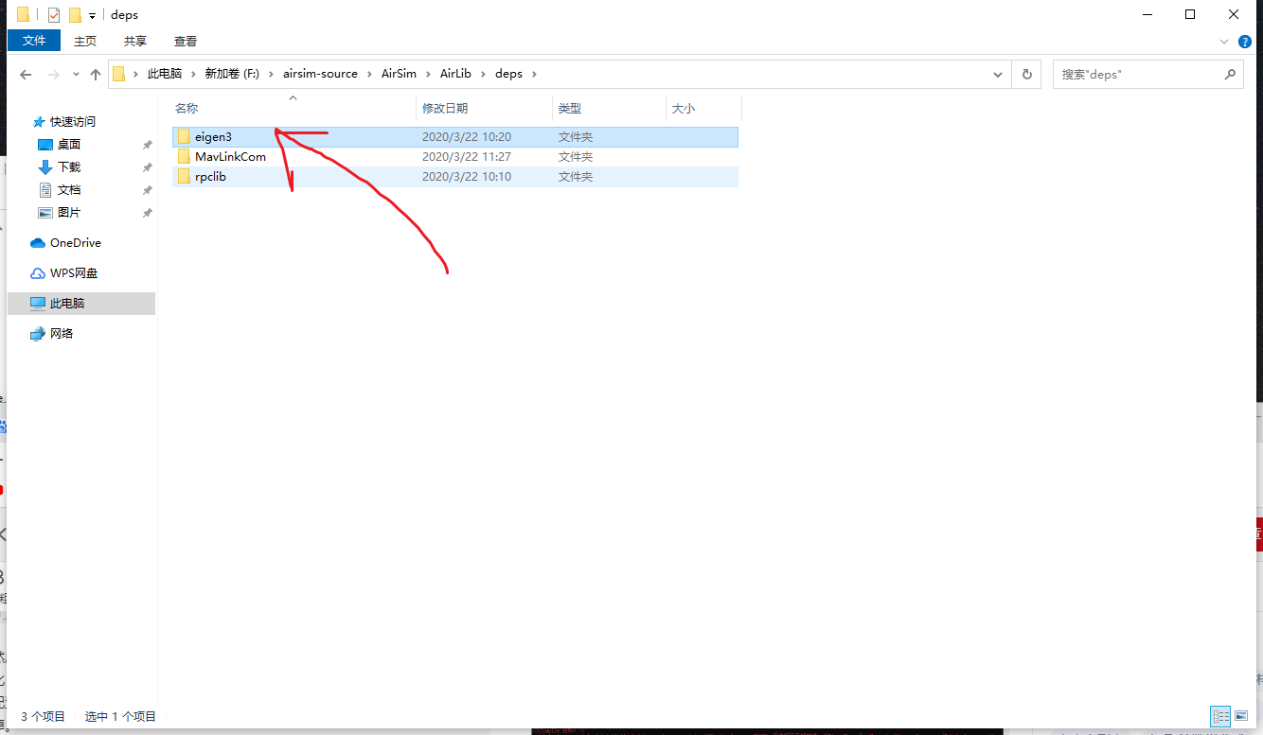Select the MavLinkCom folder icon
This screenshot has height=735, width=1263.
click(185, 157)
